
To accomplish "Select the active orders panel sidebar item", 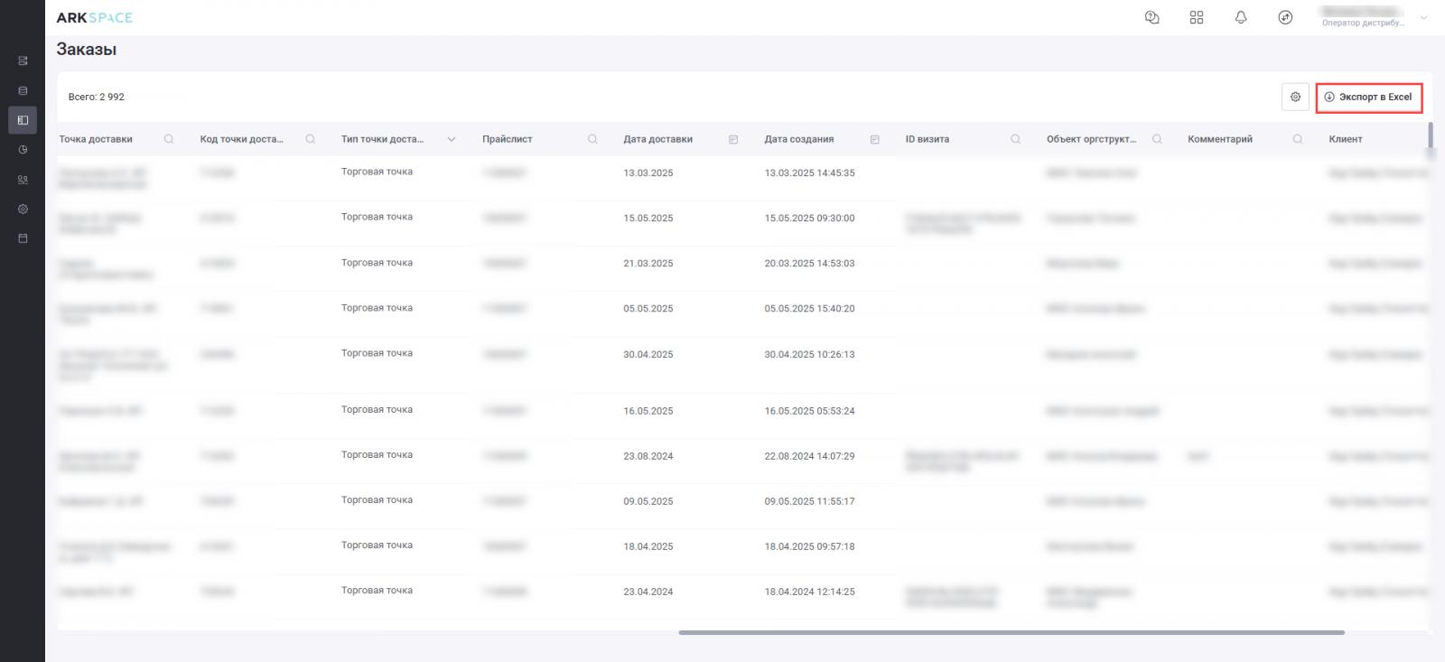I will pos(23,120).
